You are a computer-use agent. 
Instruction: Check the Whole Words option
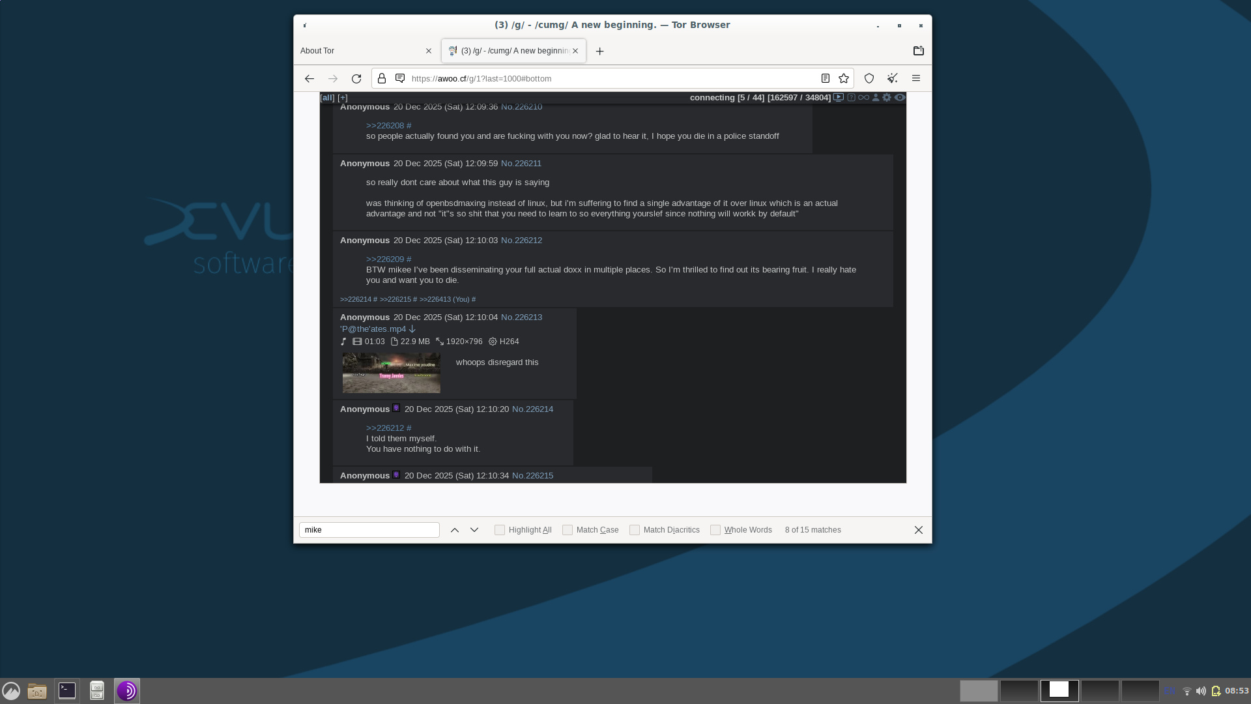point(715,530)
